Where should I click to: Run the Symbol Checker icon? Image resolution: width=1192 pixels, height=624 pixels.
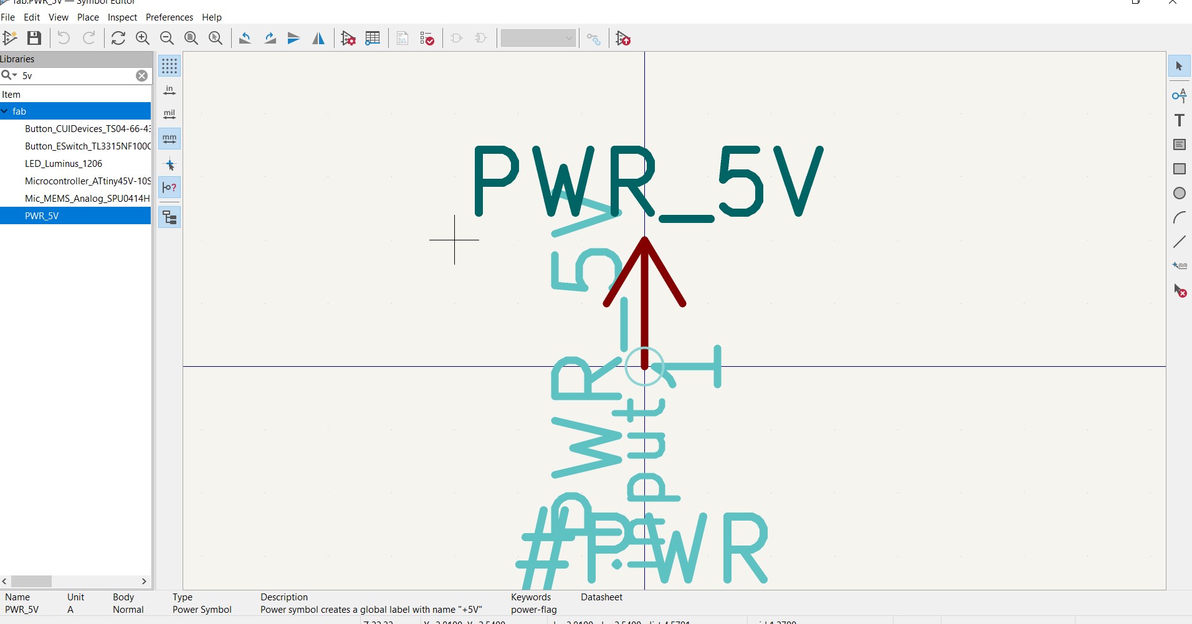427,38
